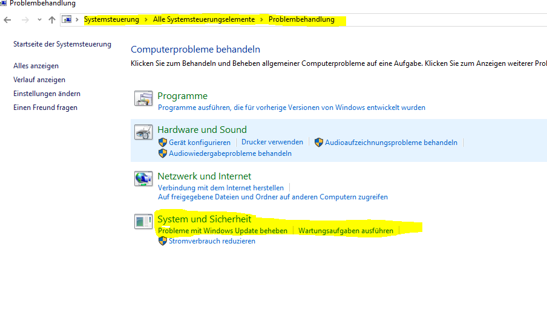Image resolution: width=547 pixels, height=322 pixels.
Task: Click the shield icon beside Audioaufzeichnungsprobleme behandeln
Action: tap(318, 142)
